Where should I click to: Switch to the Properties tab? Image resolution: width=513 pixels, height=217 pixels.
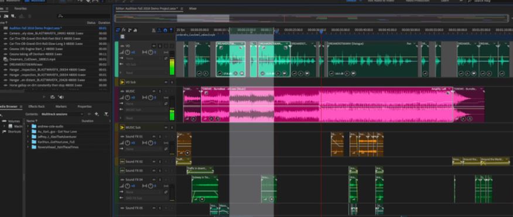[84, 107]
